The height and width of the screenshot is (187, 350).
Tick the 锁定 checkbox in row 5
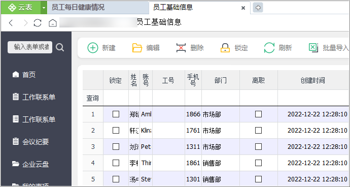coord(116,179)
